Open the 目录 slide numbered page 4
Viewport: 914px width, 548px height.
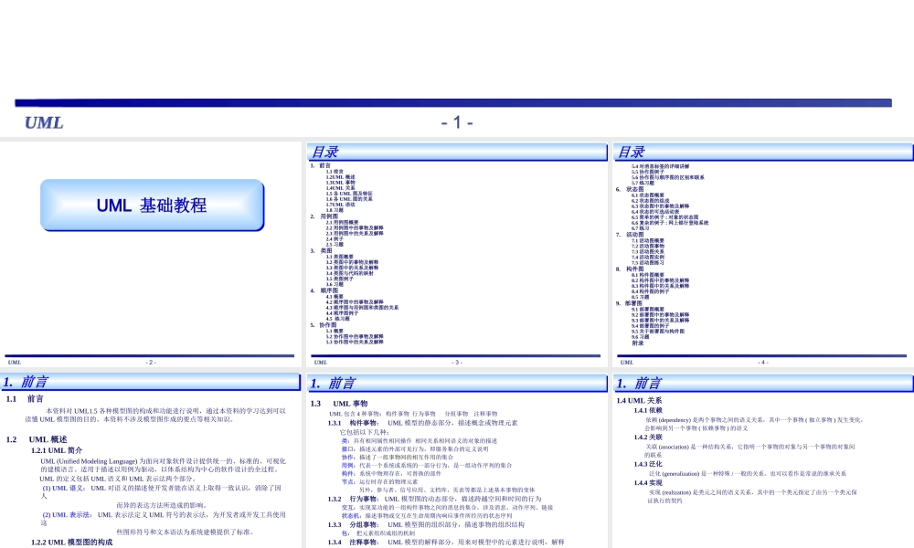[x=762, y=256]
